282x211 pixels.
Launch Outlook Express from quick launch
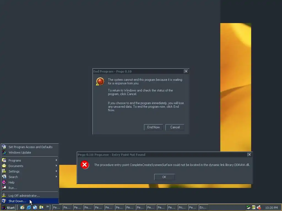pos(35,207)
